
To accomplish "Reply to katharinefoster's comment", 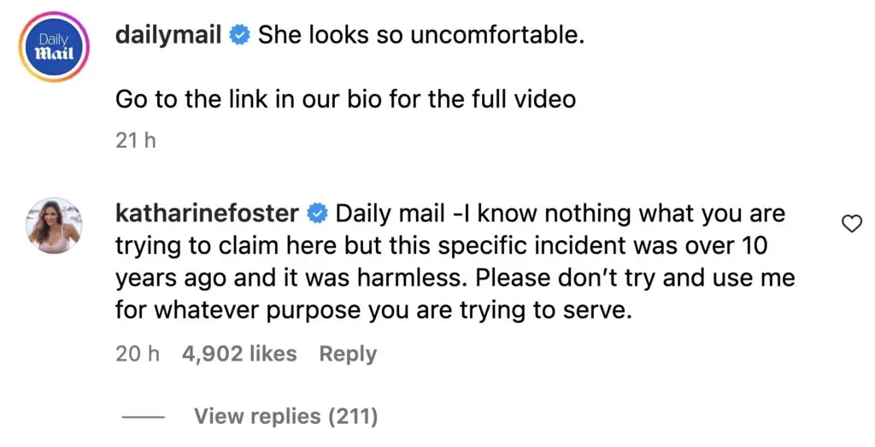I will (348, 353).
